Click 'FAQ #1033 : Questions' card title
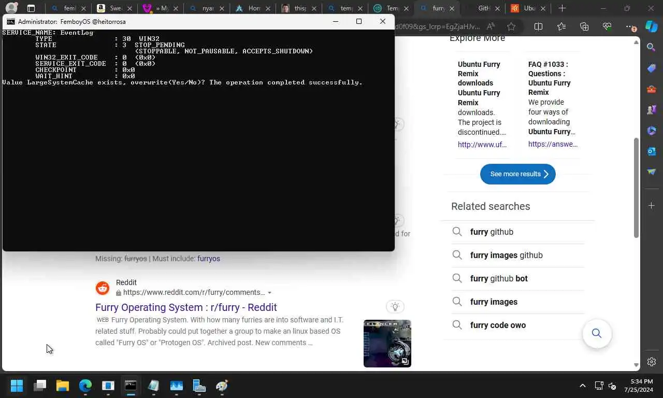This screenshot has width=663, height=398. tap(549, 78)
